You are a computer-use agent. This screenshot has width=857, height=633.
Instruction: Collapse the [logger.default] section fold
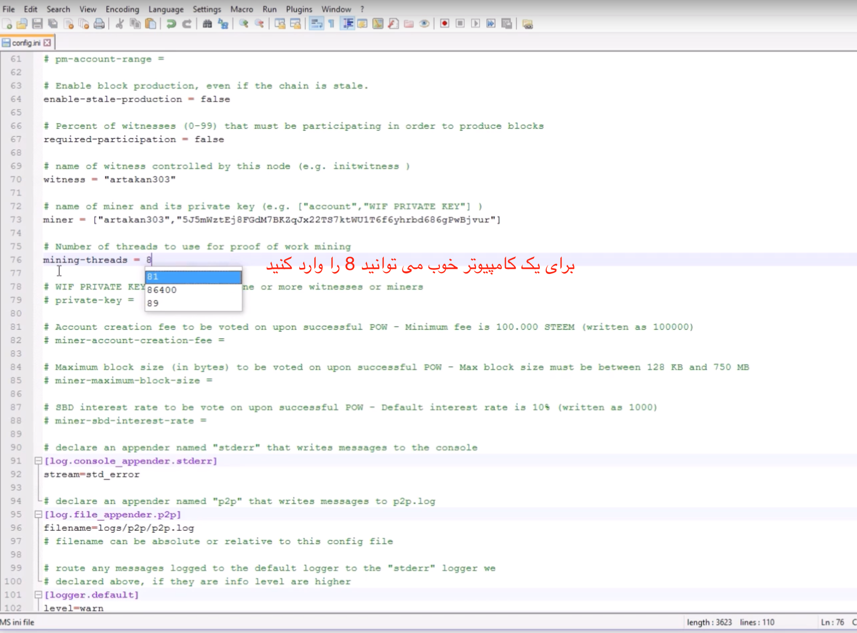[x=38, y=594]
